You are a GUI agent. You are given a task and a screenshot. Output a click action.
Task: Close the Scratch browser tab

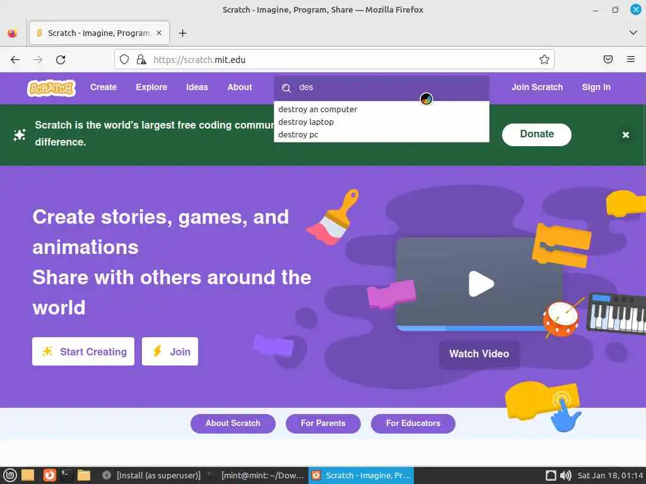coord(159,33)
